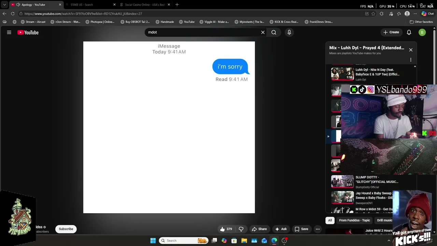Open the notifications bell

[409, 32]
